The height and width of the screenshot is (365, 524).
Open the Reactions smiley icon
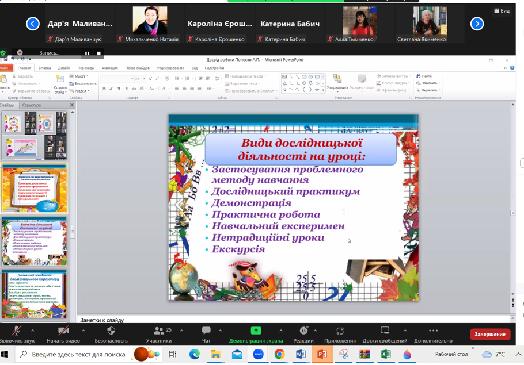pyautogui.click(x=303, y=331)
